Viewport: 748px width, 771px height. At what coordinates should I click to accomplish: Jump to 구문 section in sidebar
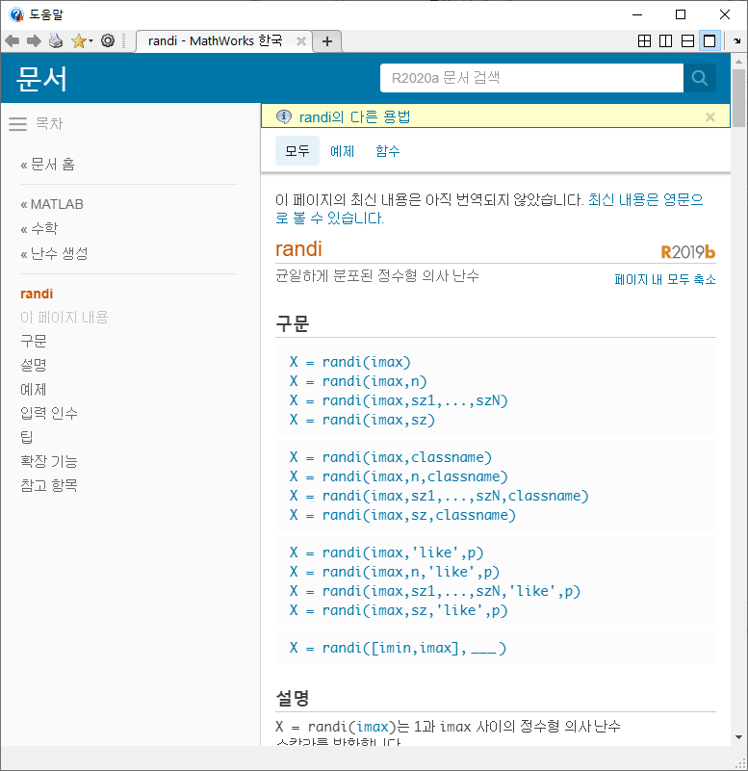point(34,342)
